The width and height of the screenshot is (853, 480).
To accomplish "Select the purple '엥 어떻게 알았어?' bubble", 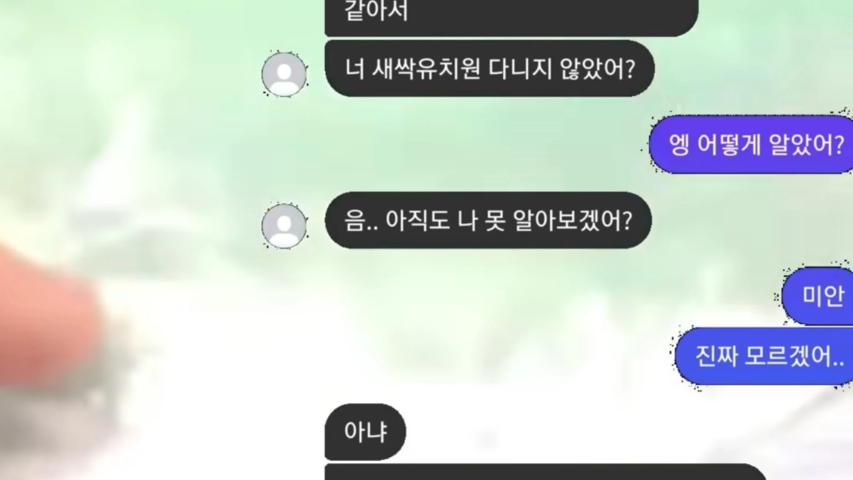I will (x=751, y=145).
